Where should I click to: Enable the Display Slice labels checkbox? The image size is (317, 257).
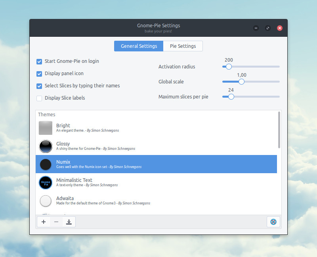(39, 98)
